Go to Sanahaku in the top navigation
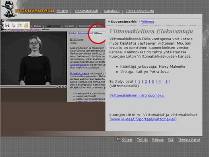This screenshot has width=209, height=157. point(112,11)
